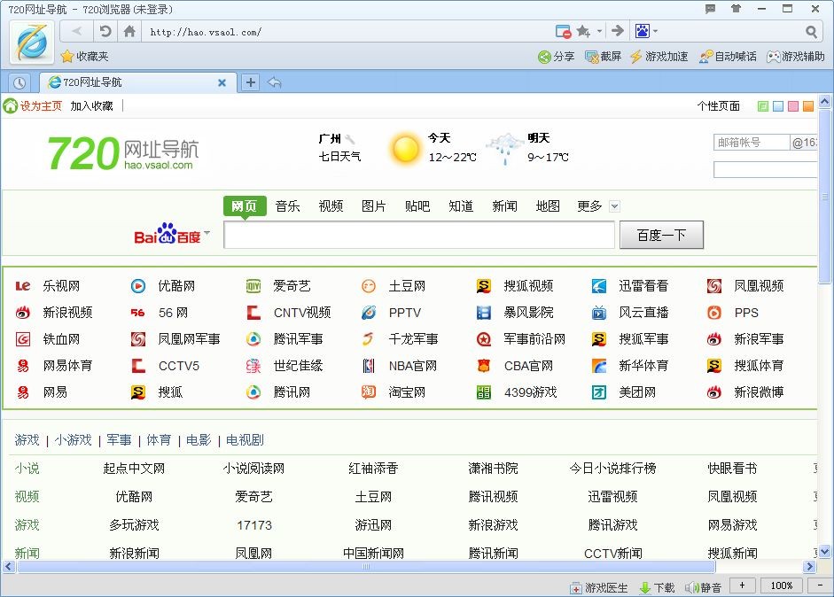Click the Baidu search input field
The height and width of the screenshot is (597, 834).
pos(419,235)
